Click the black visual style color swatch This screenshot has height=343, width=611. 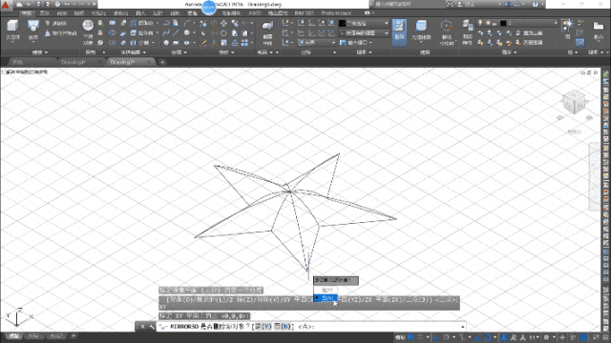pyautogui.click(x=342, y=23)
